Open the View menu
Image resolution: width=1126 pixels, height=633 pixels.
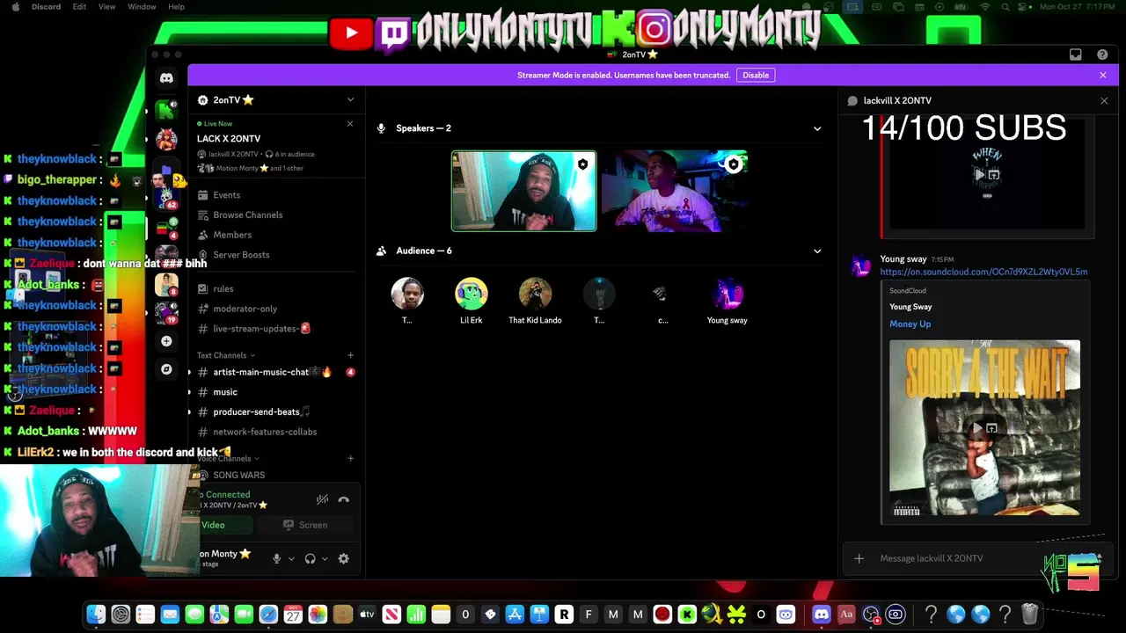pyautogui.click(x=106, y=7)
